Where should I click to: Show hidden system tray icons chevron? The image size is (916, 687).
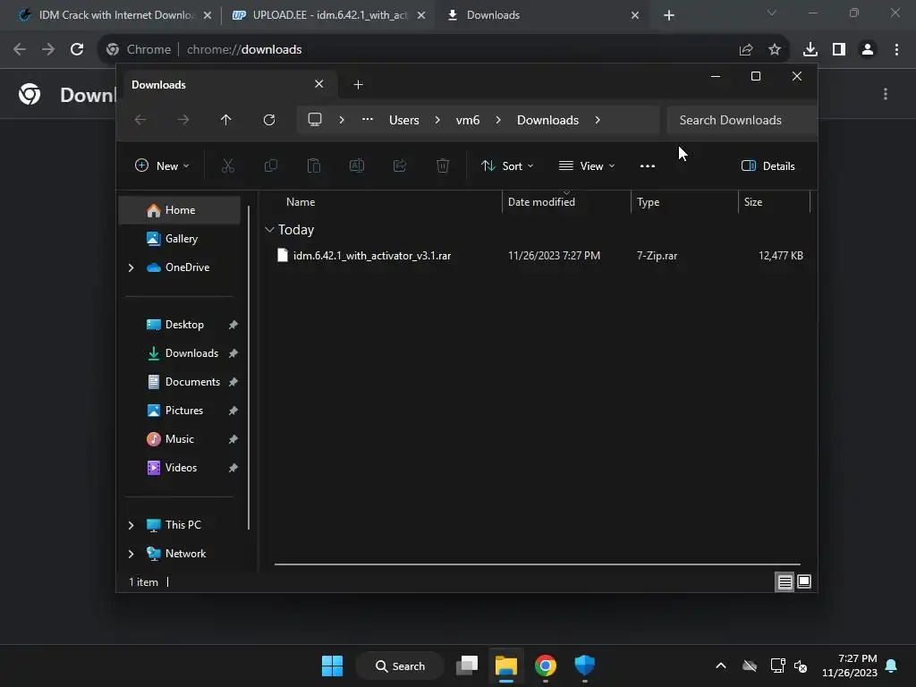pyautogui.click(x=721, y=666)
